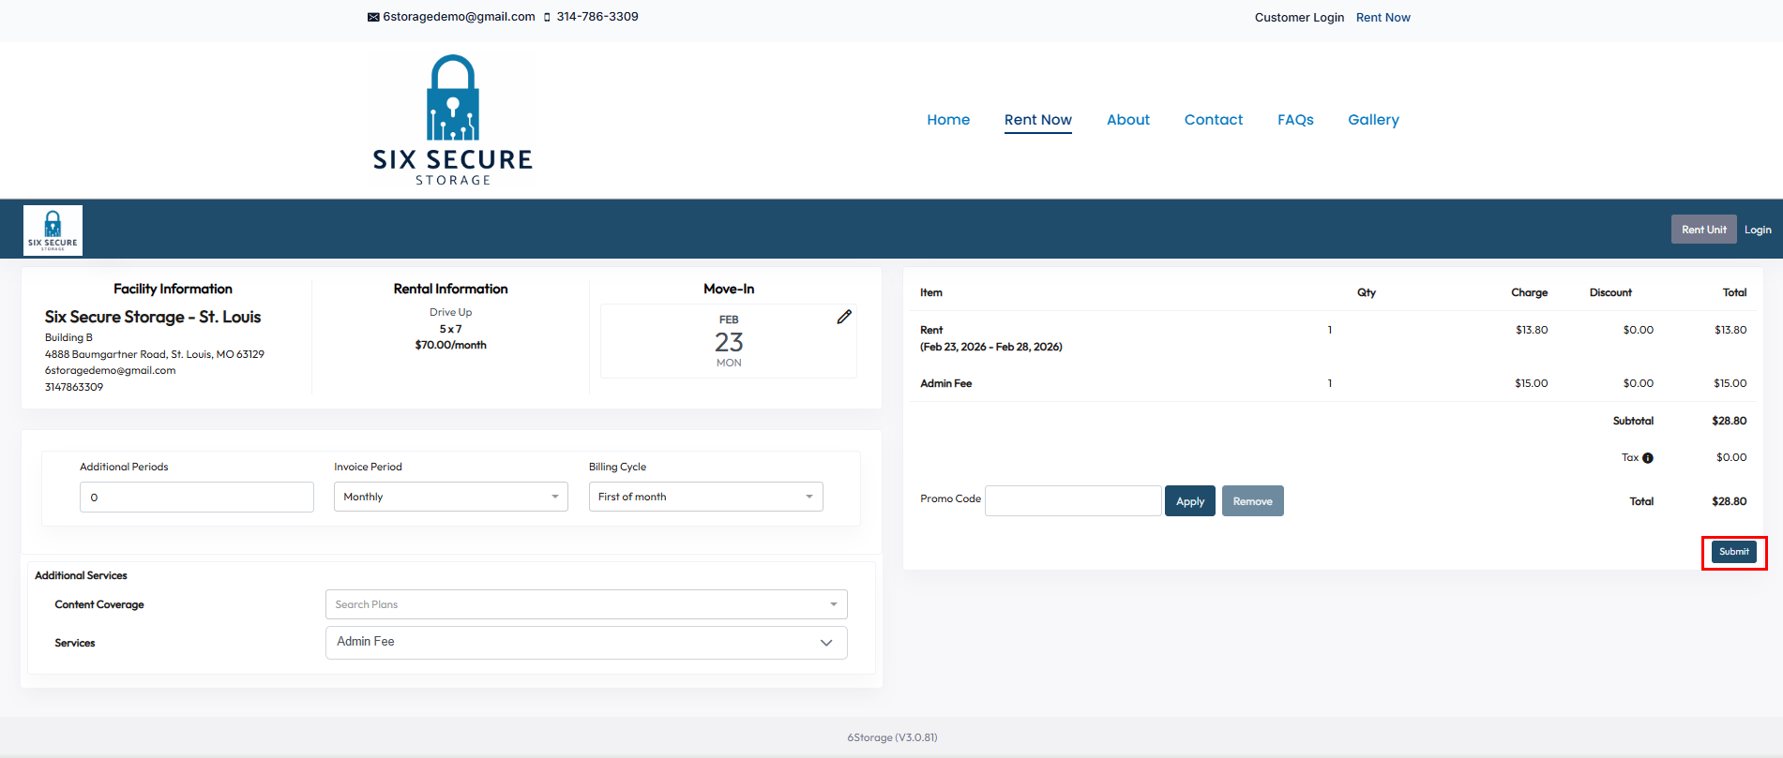This screenshot has width=1783, height=758.
Task: Open the Billing Cycle dropdown
Action: click(x=705, y=497)
